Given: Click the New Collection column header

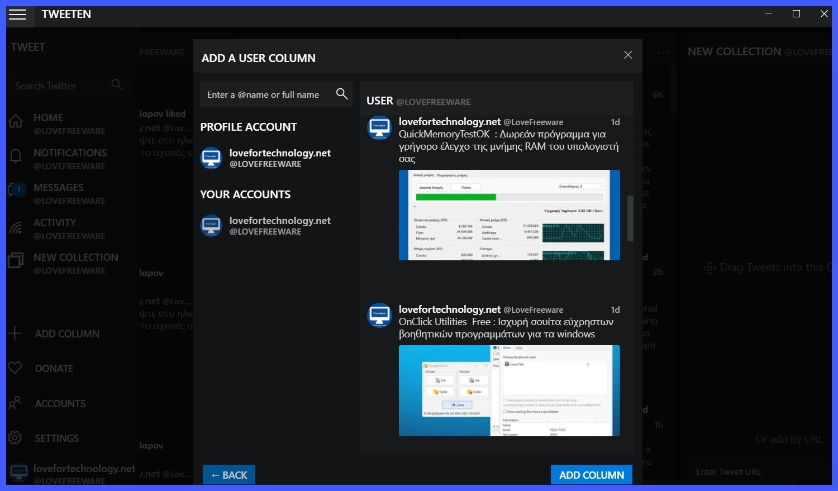Looking at the screenshot, I should point(759,51).
